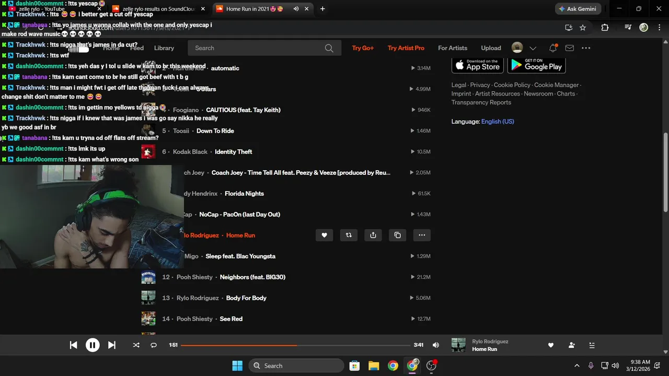Skip to previous track in player

pos(74,345)
